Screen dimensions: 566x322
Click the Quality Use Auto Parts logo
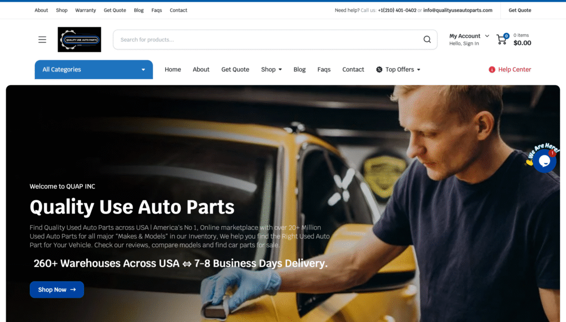(80, 40)
